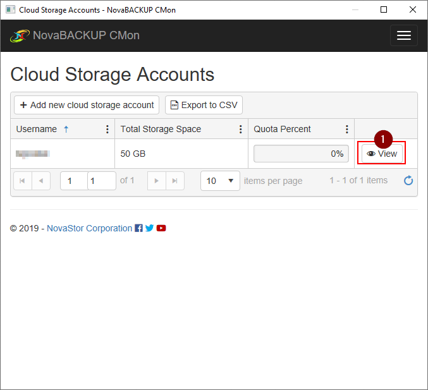Screen dimensions: 428x390
Task: Click the window title bar app icon
Action: point(10,9)
